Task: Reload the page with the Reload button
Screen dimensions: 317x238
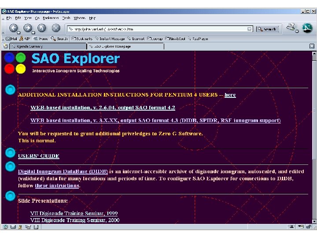Action: click(x=42, y=28)
